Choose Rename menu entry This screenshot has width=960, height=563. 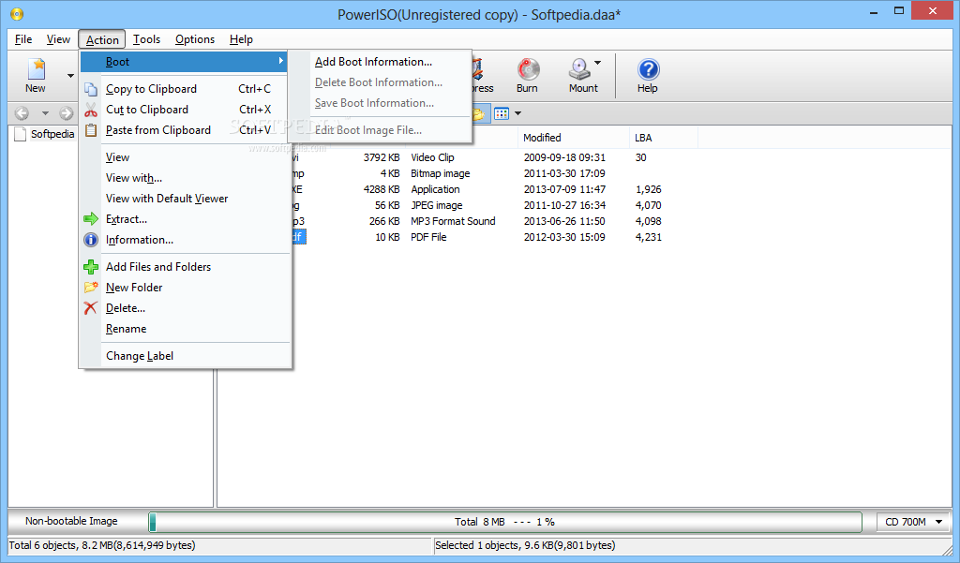tap(185, 329)
